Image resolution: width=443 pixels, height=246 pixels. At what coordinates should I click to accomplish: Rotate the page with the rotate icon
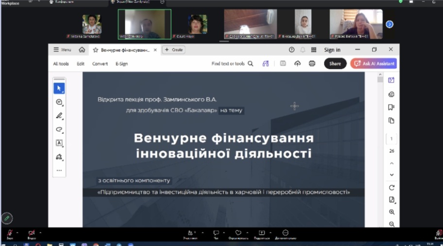tap(392, 188)
